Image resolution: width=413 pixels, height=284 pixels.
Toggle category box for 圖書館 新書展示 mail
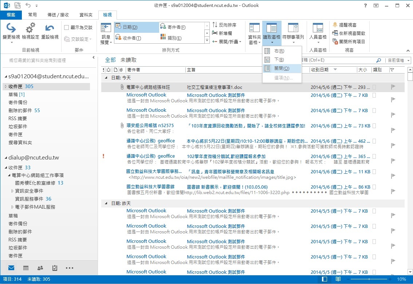tap(374, 187)
